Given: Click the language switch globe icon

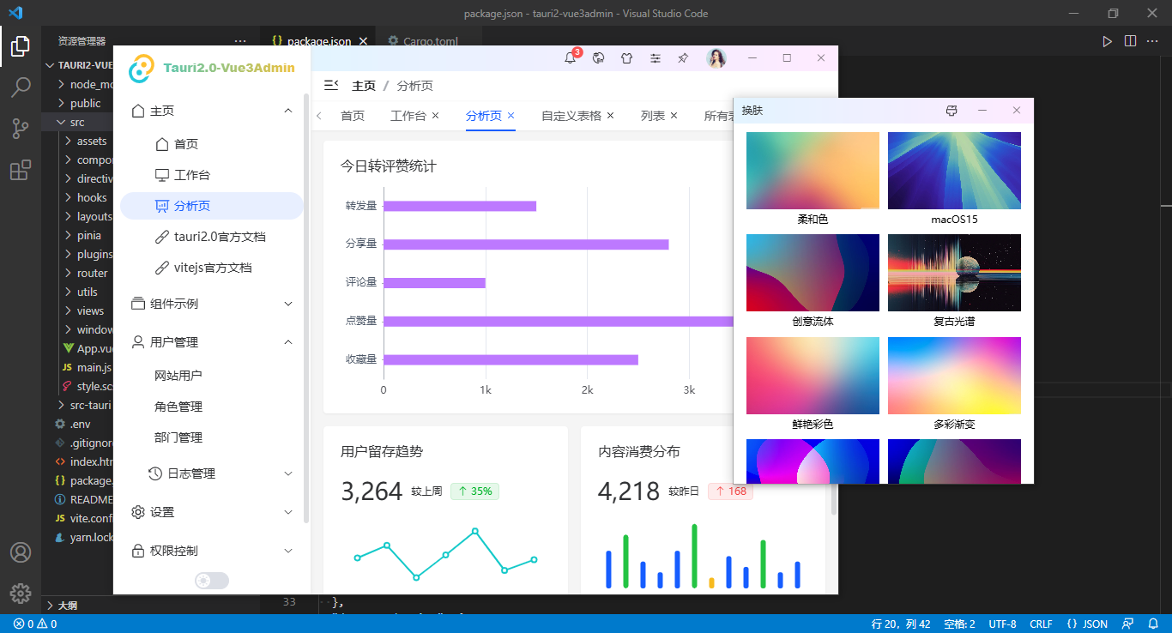Looking at the screenshot, I should pyautogui.click(x=599, y=58).
